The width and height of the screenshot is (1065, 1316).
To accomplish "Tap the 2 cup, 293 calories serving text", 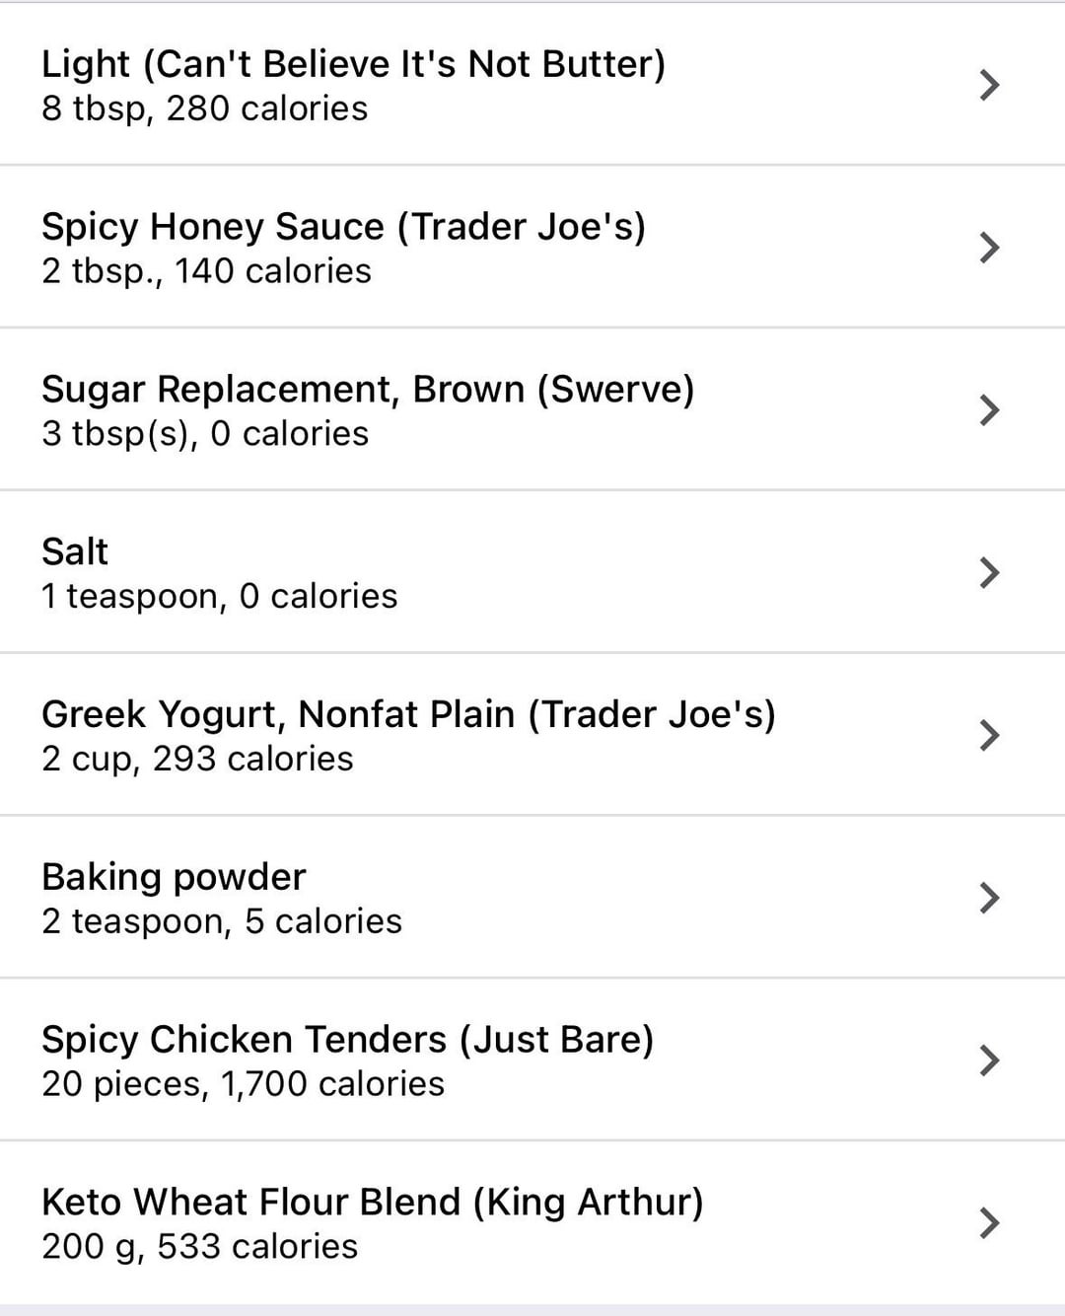I will click(x=197, y=759).
